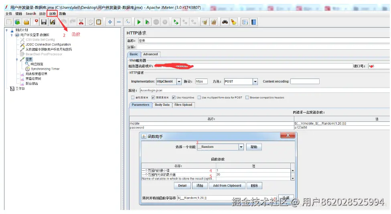
Task: Open the Templates toolbar icon
Action: (18, 22)
